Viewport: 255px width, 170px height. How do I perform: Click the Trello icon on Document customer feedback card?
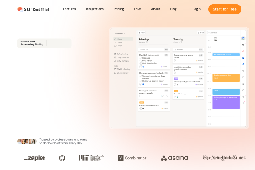coord(143,84)
